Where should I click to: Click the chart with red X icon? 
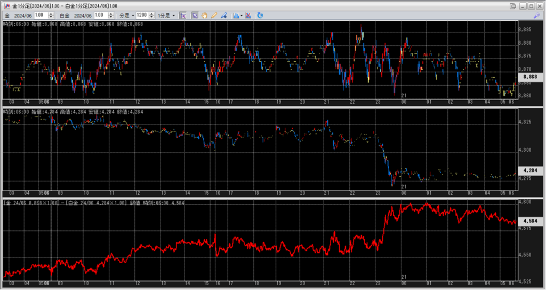pos(248,15)
